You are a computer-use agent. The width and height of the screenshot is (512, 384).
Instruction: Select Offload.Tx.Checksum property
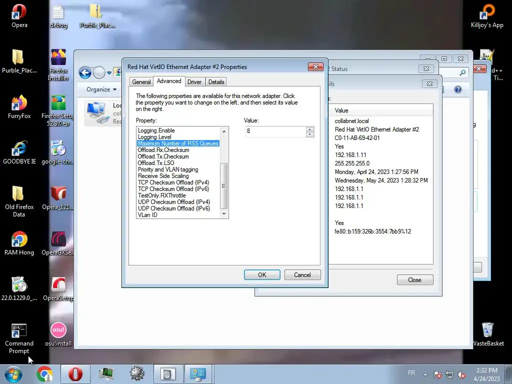coord(178,156)
